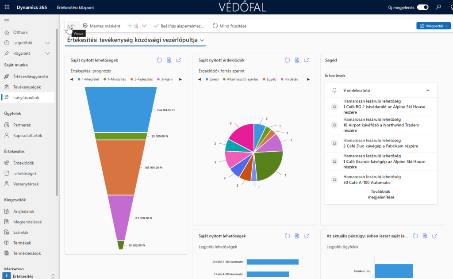Image resolution: width=453 pixels, height=279 pixels.
Task: Click the Továbbiak megjelenítése link
Action: tap(381, 194)
